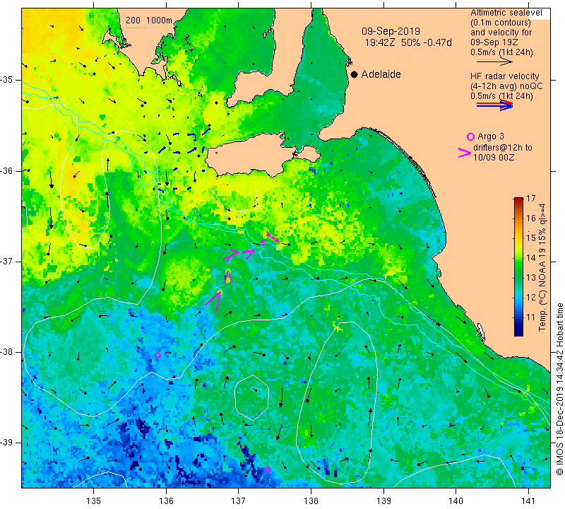565x509 pixels.
Task: Click the -36 latitude axis label
Action: click(x=7, y=170)
